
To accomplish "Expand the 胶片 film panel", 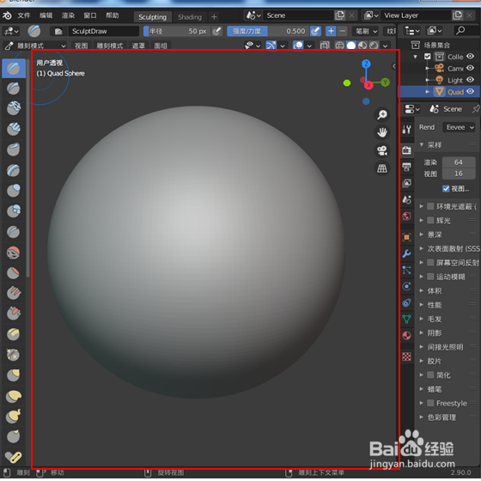I will [x=422, y=361].
